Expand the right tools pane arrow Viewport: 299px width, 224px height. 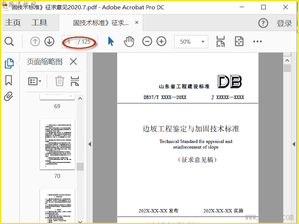pyautogui.click(x=294, y=144)
